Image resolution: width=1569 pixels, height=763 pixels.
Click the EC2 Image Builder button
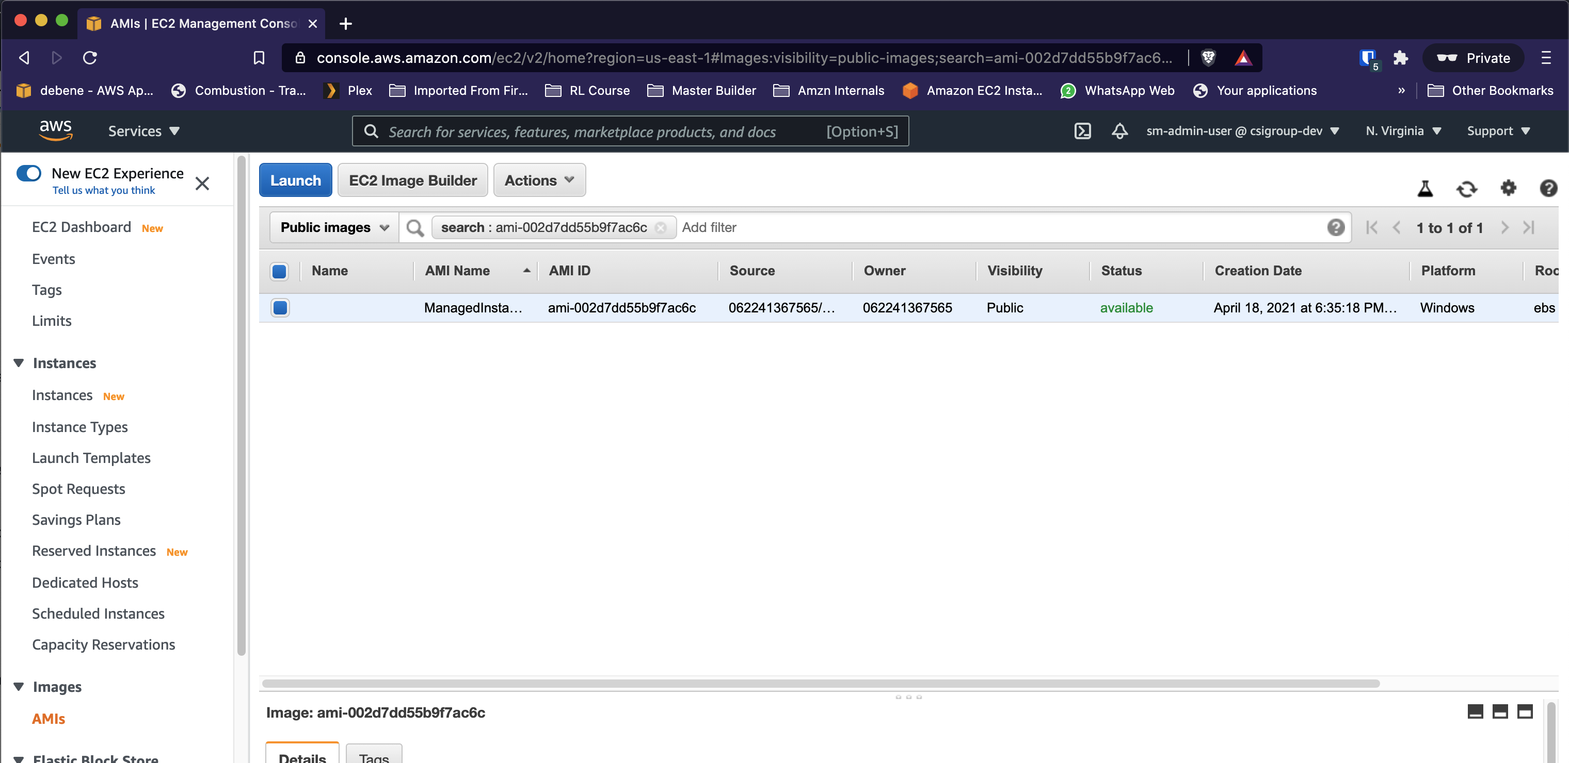tap(412, 180)
